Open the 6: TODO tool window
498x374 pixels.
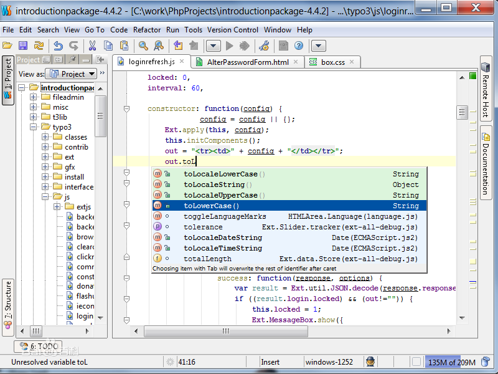click(x=37, y=346)
